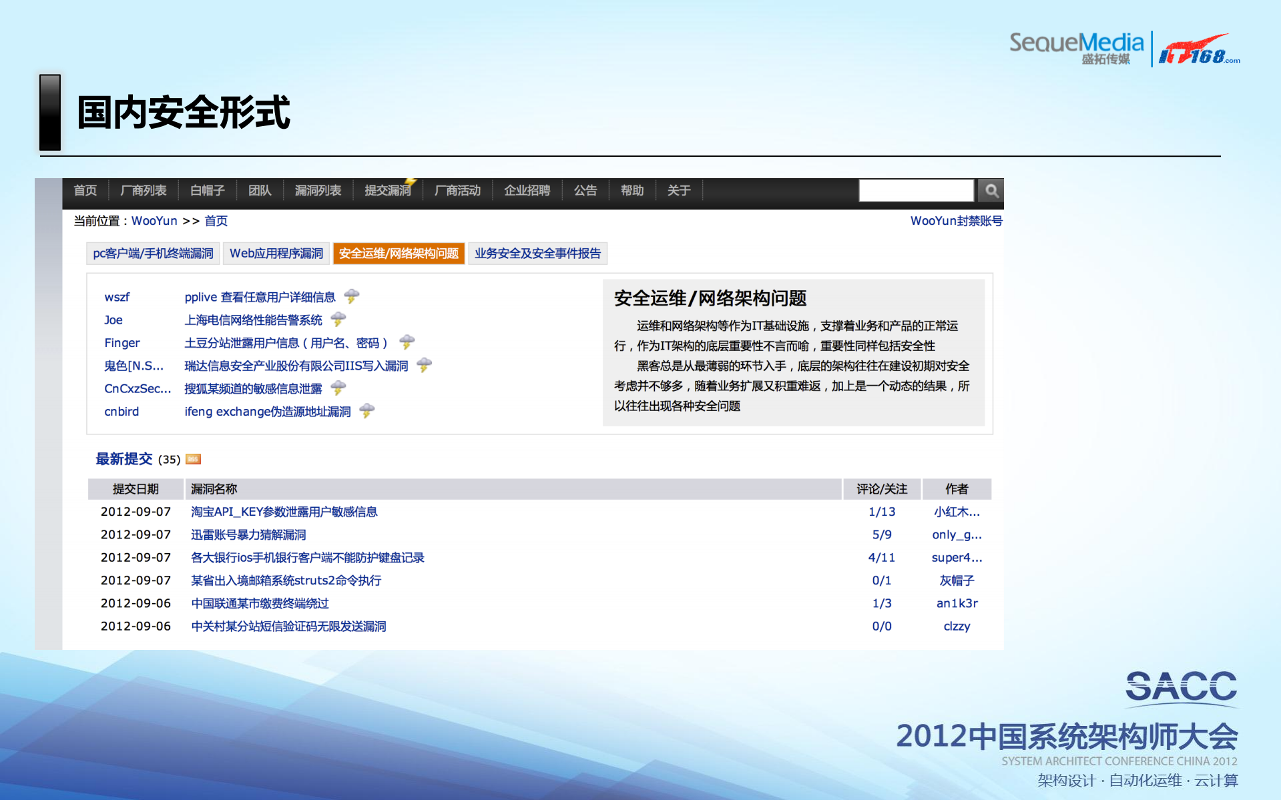Click the storm icon beside 瑞达信息安全 IIS entry

pos(424,365)
